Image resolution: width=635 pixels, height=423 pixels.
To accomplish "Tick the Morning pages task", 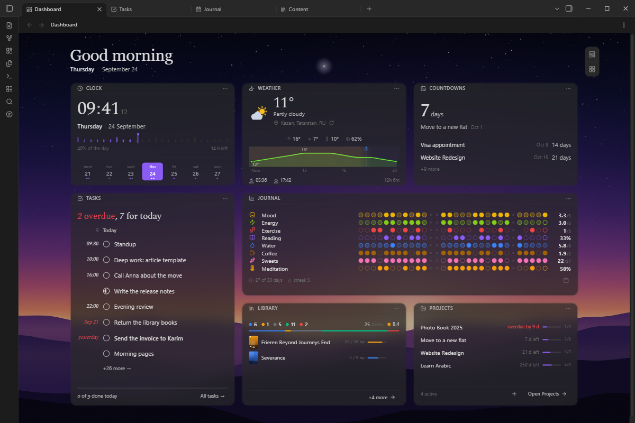I will coord(106,354).
